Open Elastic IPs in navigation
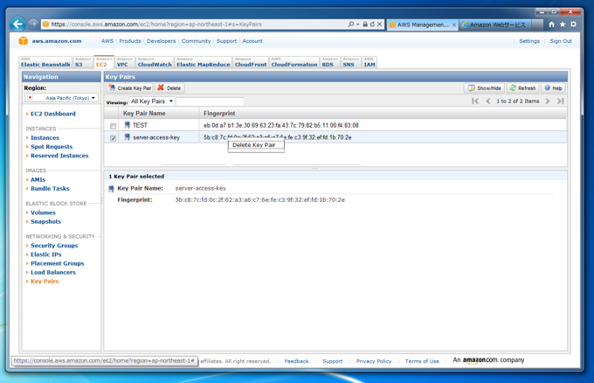The height and width of the screenshot is (383, 594). [45, 254]
